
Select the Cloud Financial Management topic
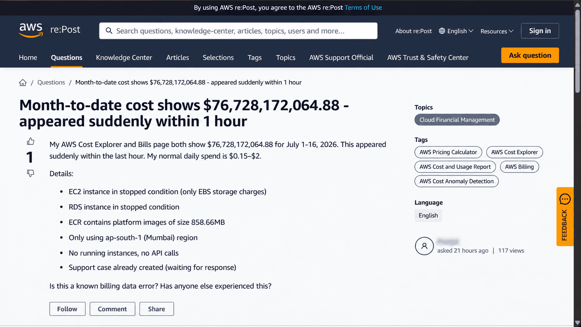[457, 120]
